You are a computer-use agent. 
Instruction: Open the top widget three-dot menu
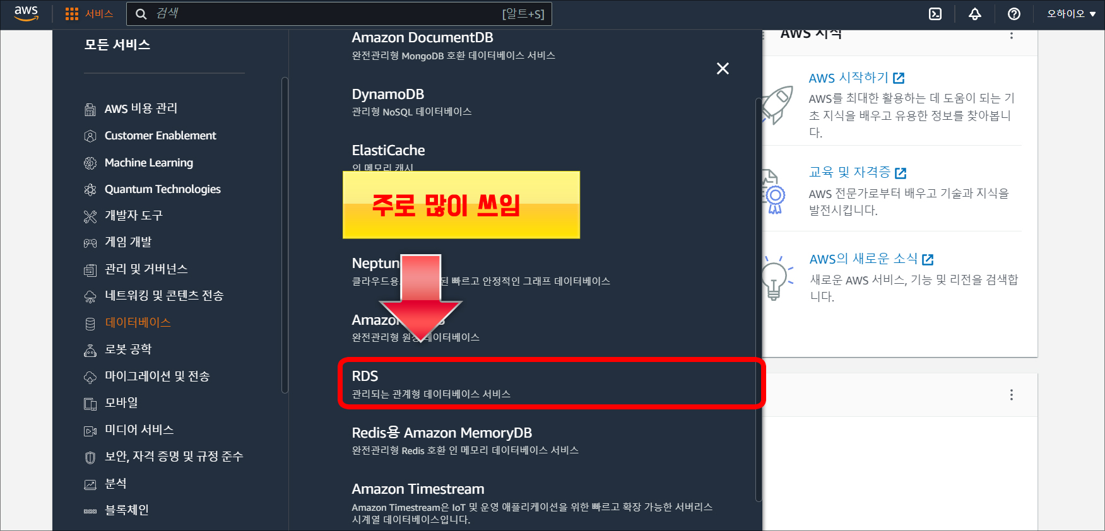click(1012, 35)
